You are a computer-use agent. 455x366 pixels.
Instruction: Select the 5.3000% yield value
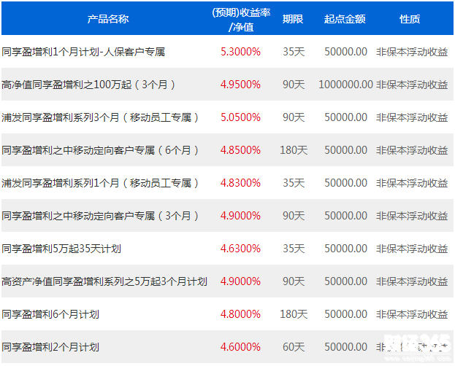pos(240,52)
